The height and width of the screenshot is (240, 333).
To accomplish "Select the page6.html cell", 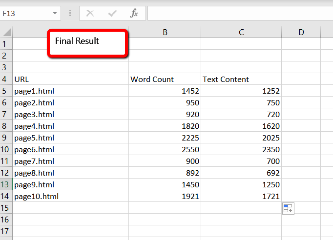I will 71,149.
